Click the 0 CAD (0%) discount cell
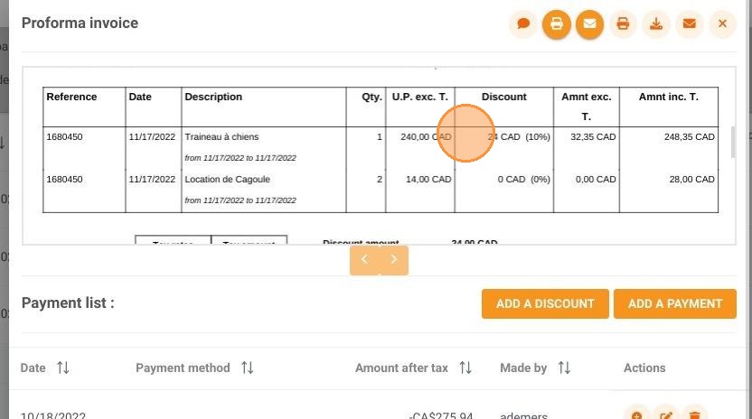Viewport: 752px width, 419px height. [x=523, y=180]
